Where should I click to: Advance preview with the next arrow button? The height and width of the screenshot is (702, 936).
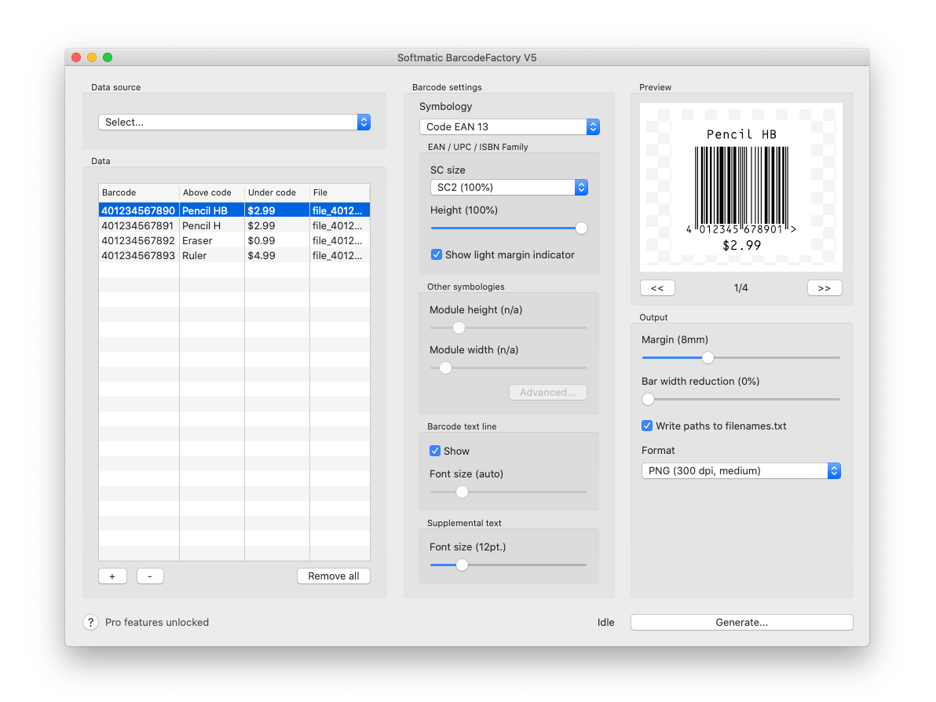point(824,287)
